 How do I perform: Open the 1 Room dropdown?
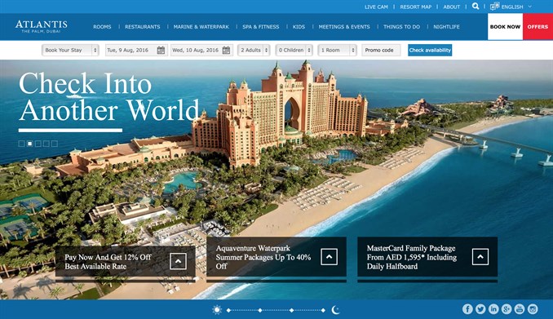(338, 50)
